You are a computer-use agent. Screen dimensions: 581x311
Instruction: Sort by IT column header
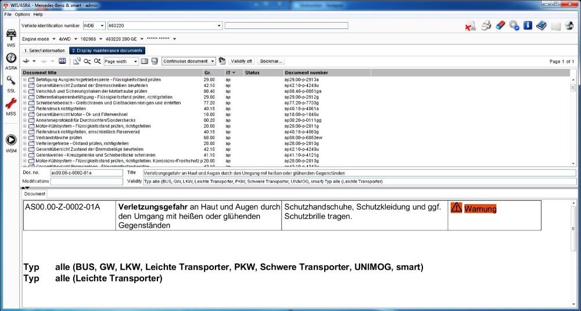pyautogui.click(x=234, y=73)
